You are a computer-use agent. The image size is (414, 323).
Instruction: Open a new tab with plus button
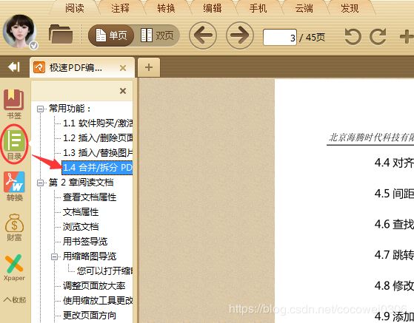pyautogui.click(x=149, y=67)
